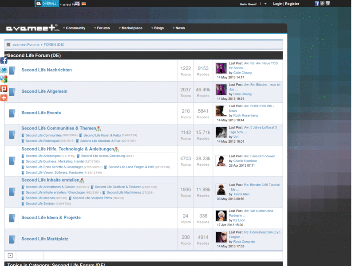The height and width of the screenshot is (266, 355).
Task: Open last post Aw: RUSH HOURS - News
Action: coord(252,108)
